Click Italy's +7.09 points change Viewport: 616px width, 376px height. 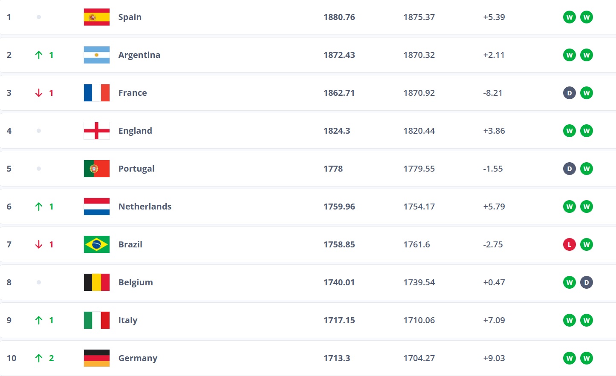494,320
